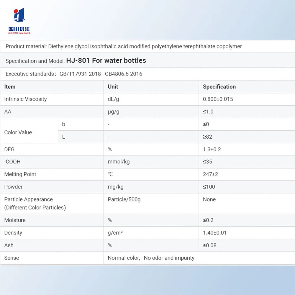Select the Sense row impurity note
The height and width of the screenshot is (295, 295).
pyautogui.click(x=169, y=258)
